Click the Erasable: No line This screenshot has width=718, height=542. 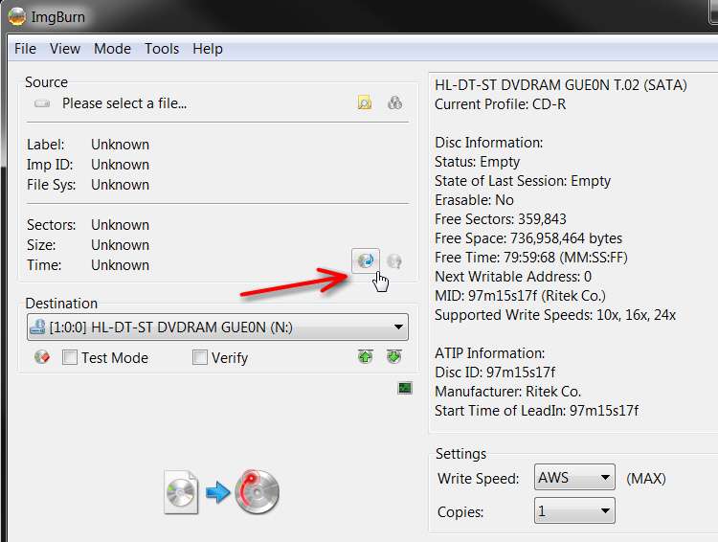pyautogui.click(x=474, y=200)
